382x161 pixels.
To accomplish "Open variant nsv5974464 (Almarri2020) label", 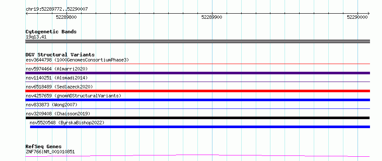I will click(57, 69).
